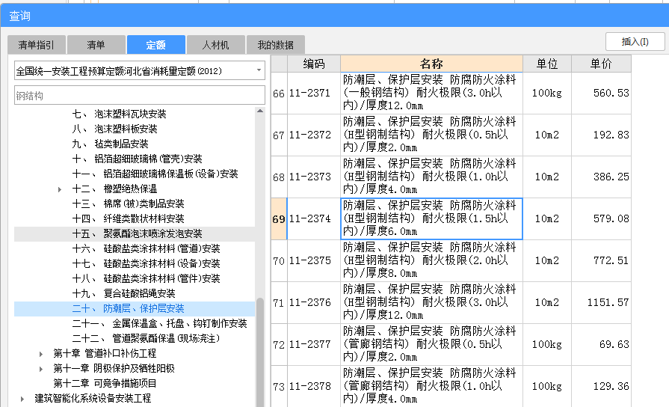Select row number 66 header cell
Image resolution: width=669 pixels, height=407 pixels.
279,93
